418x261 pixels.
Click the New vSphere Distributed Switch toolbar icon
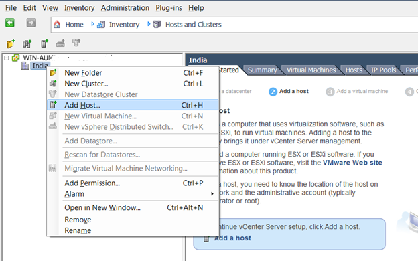pyautogui.click(x=60, y=43)
